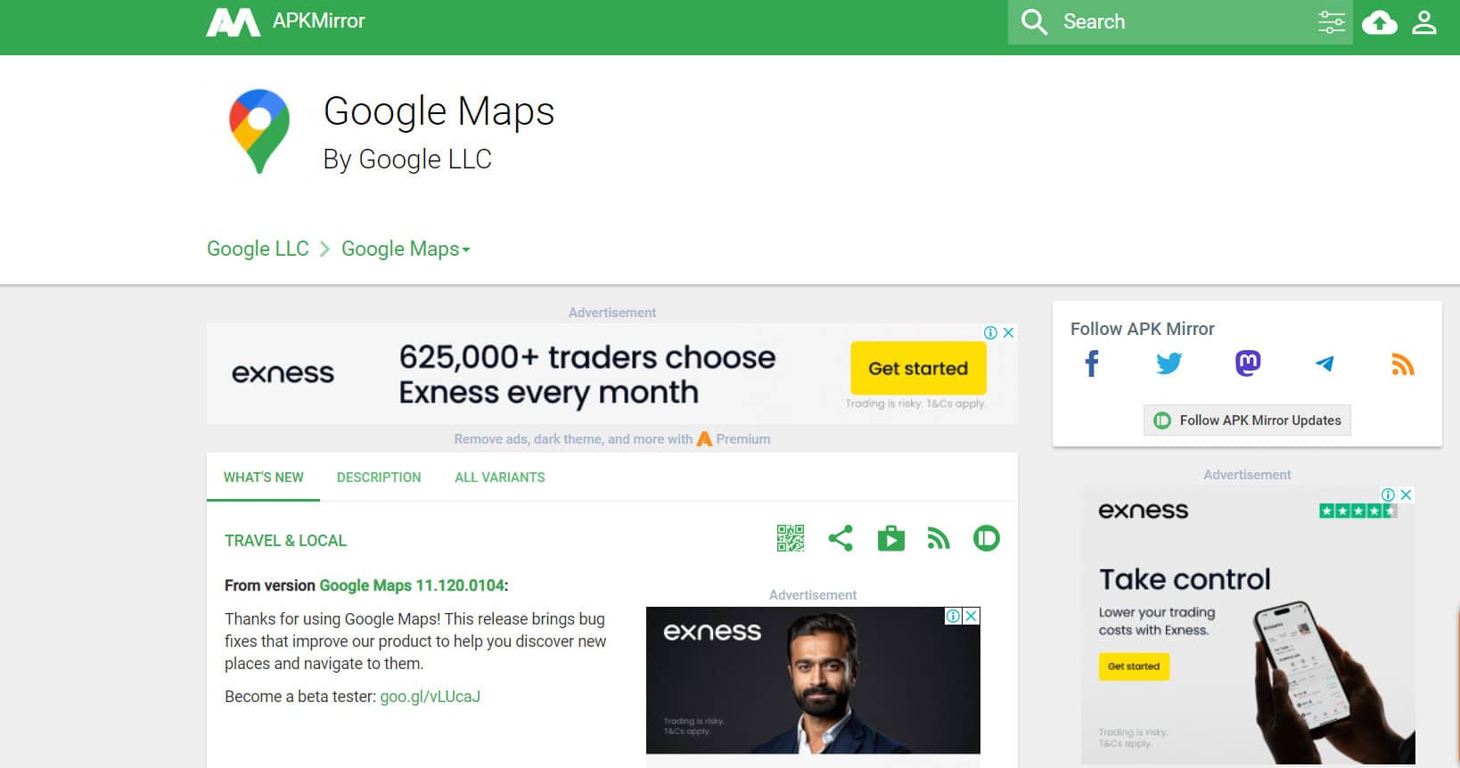Click the "By Google LLC" developer text
Viewport: 1460px width, 768px height.
pos(407,159)
